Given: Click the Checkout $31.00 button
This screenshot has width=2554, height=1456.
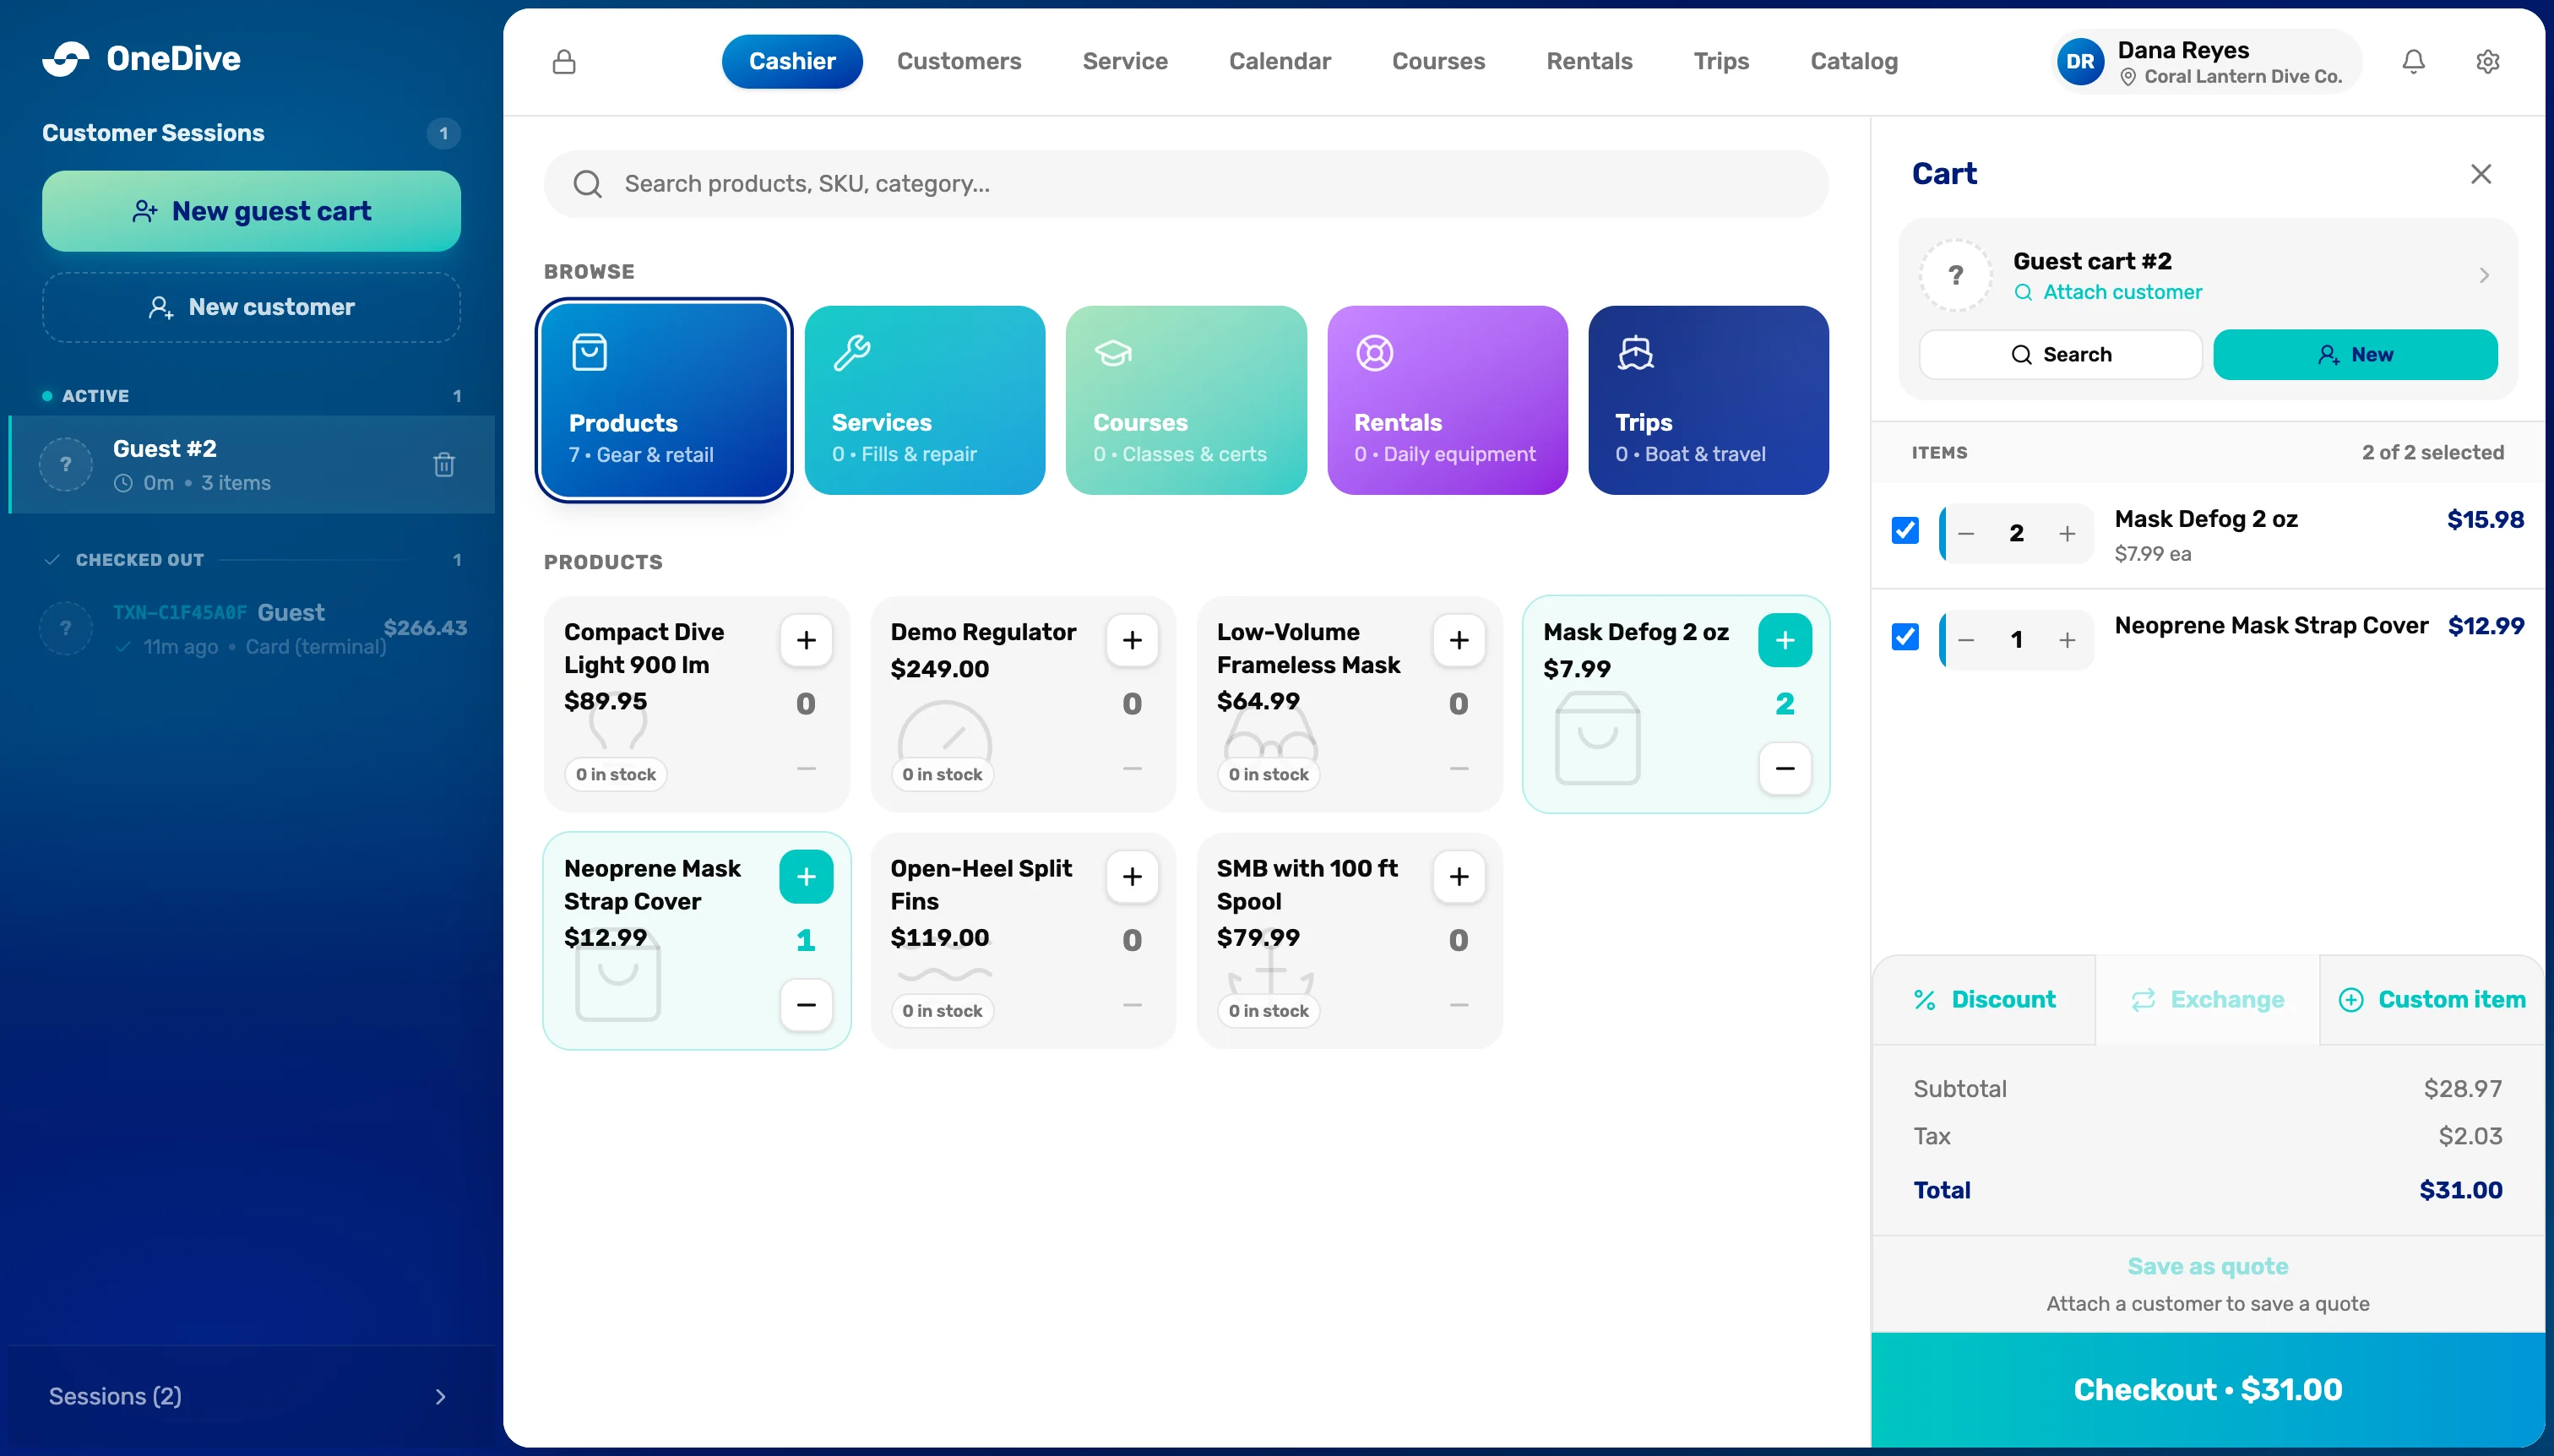Looking at the screenshot, I should [x=2207, y=1389].
